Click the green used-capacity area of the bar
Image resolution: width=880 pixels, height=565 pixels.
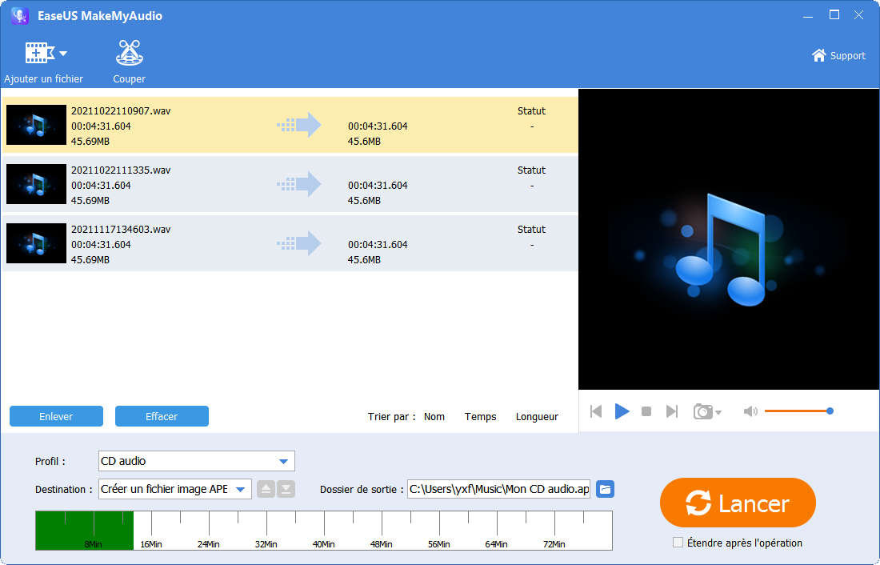[84, 530]
